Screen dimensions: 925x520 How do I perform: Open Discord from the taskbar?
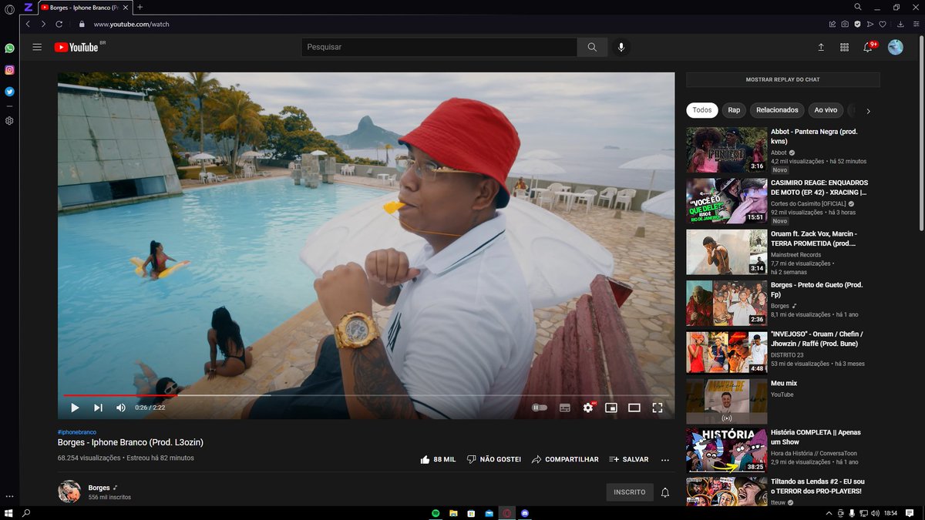click(x=525, y=512)
